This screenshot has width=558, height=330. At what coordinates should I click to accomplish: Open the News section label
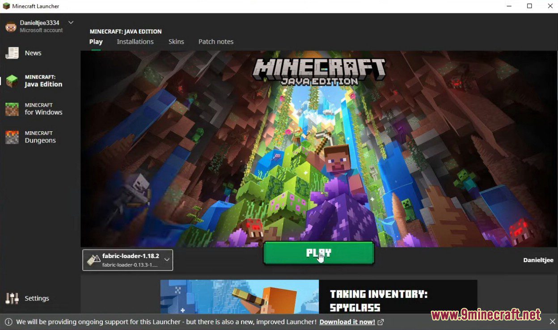coord(33,53)
